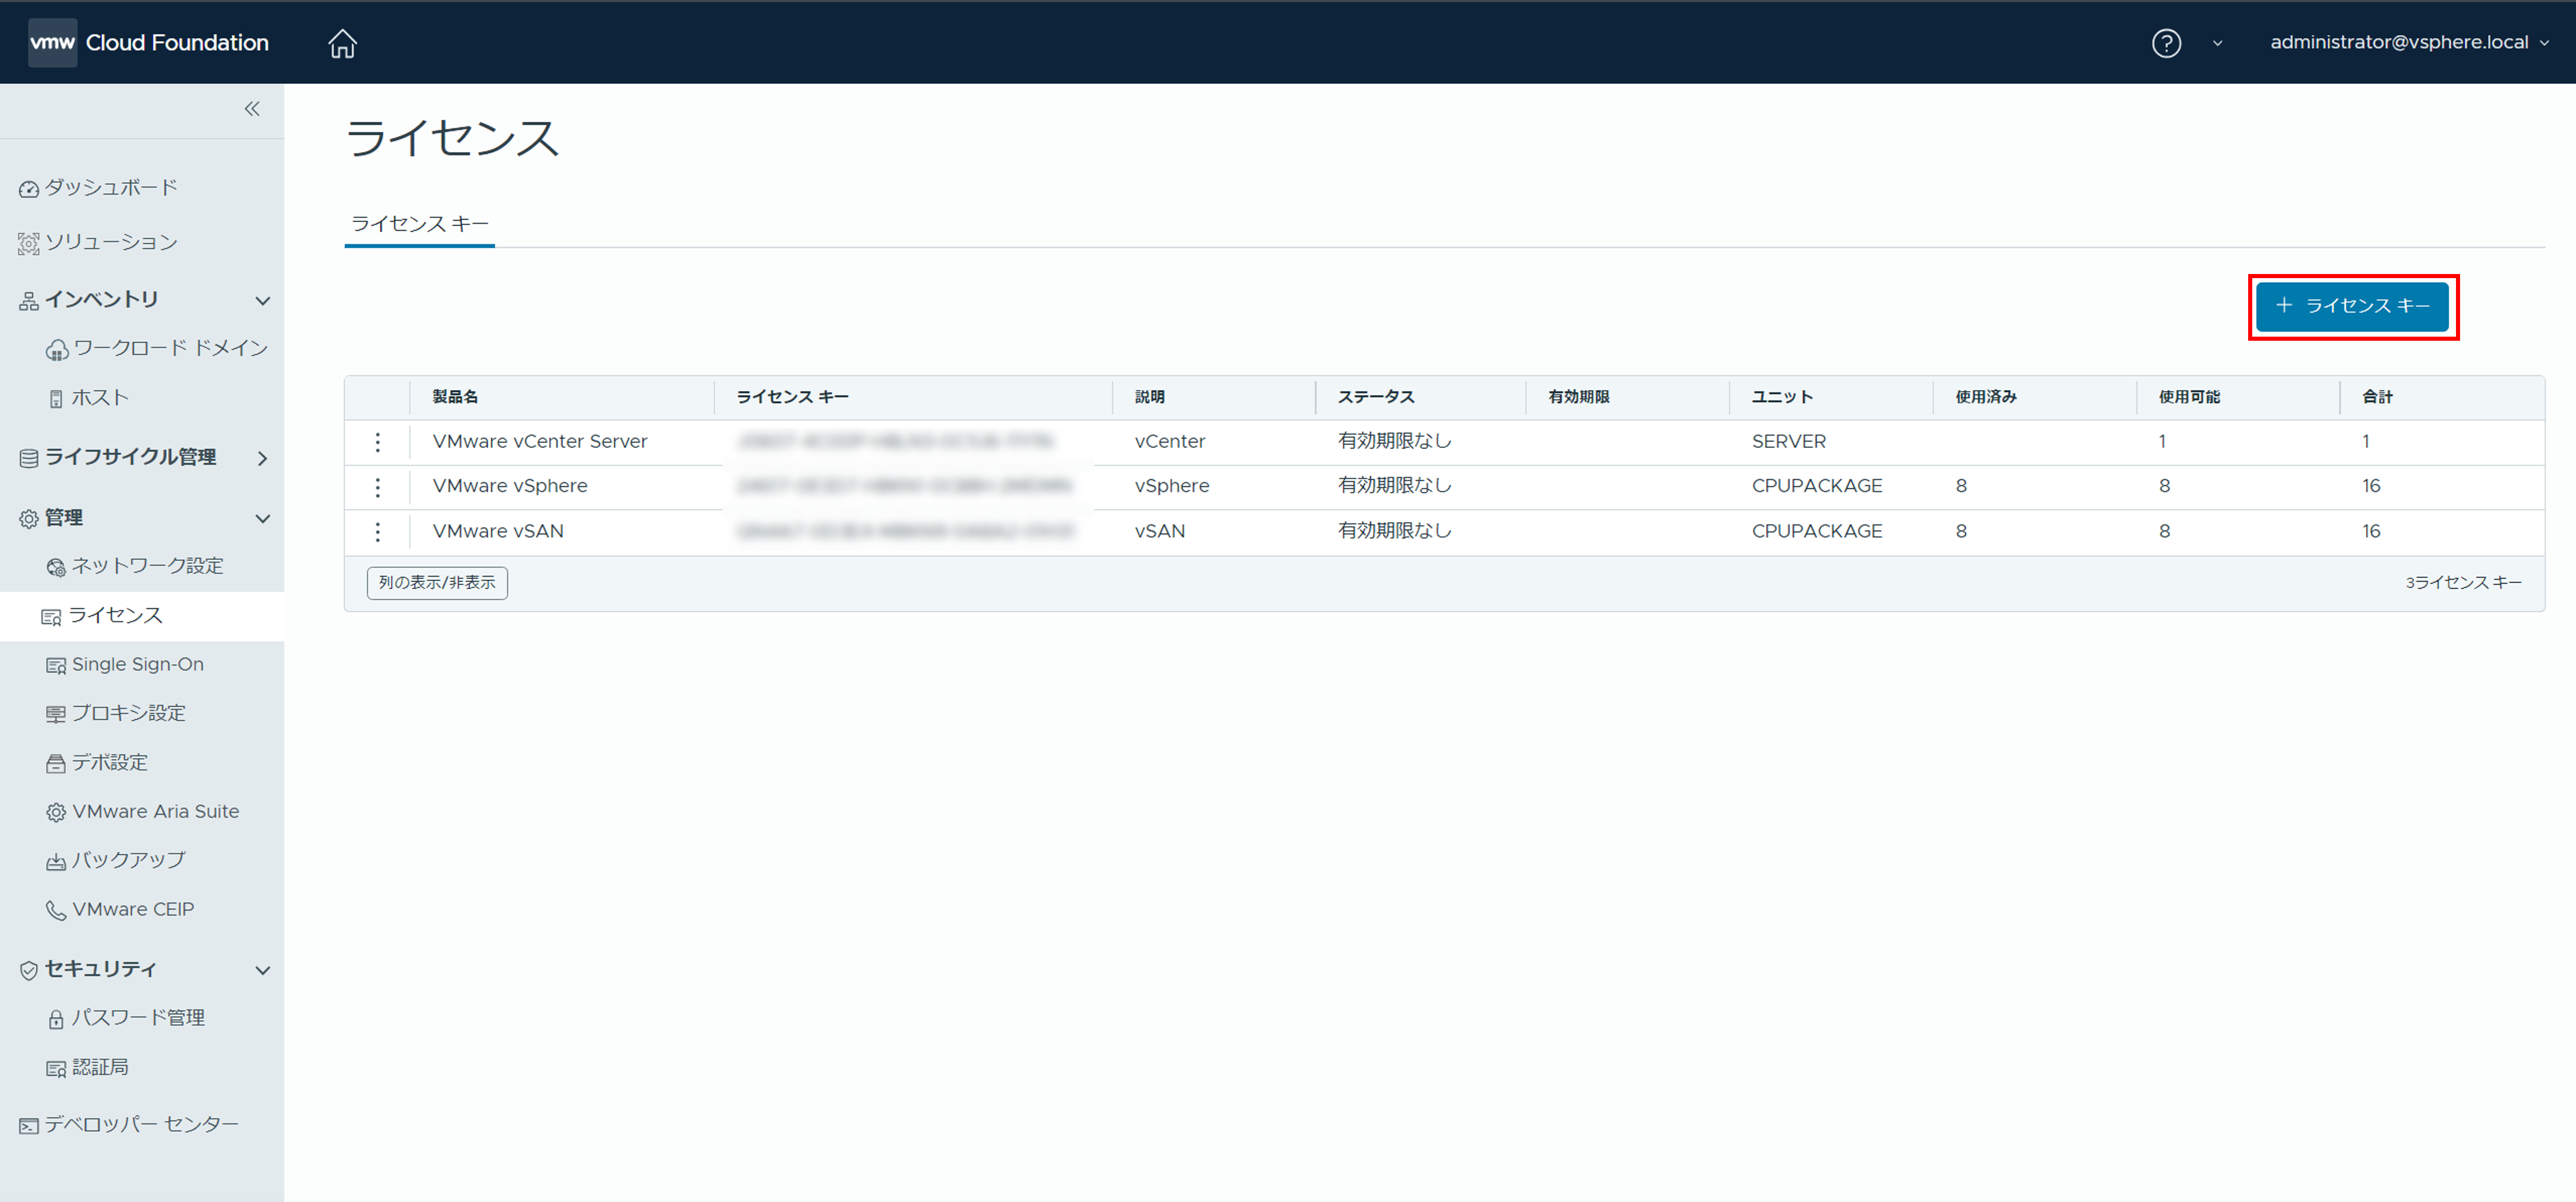Open actions menu for VMware vCenter Server row
This screenshot has height=1202, width=2576.
(x=377, y=442)
